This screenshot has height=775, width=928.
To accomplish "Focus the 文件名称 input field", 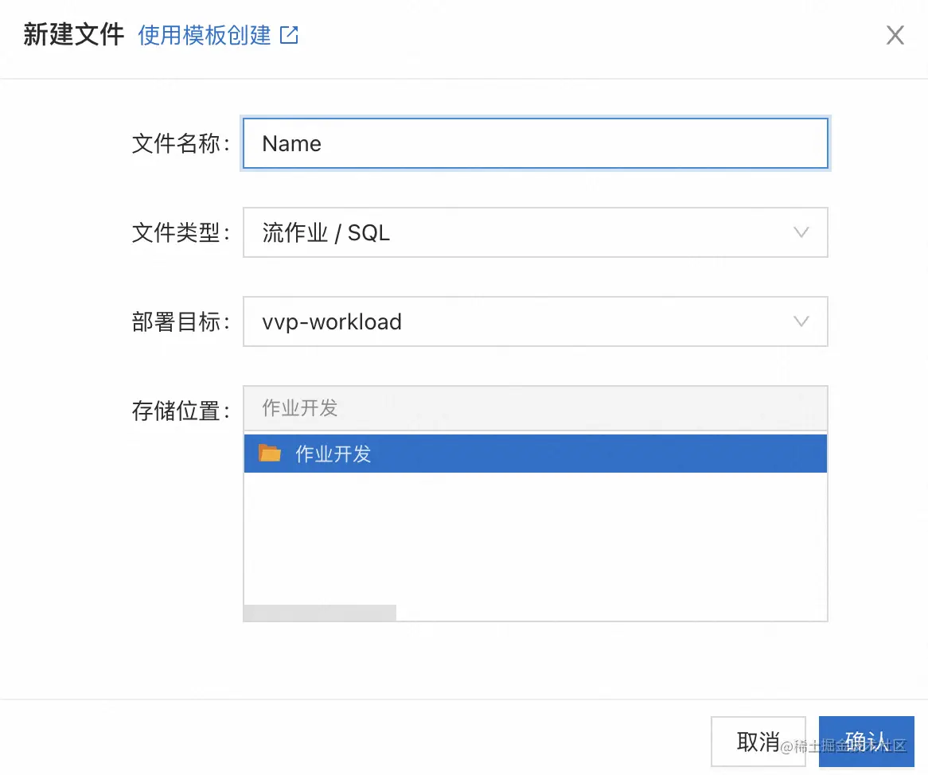I will tap(535, 144).
